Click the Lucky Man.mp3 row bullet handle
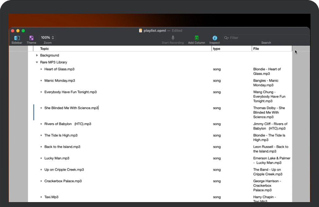 [x=41, y=158]
